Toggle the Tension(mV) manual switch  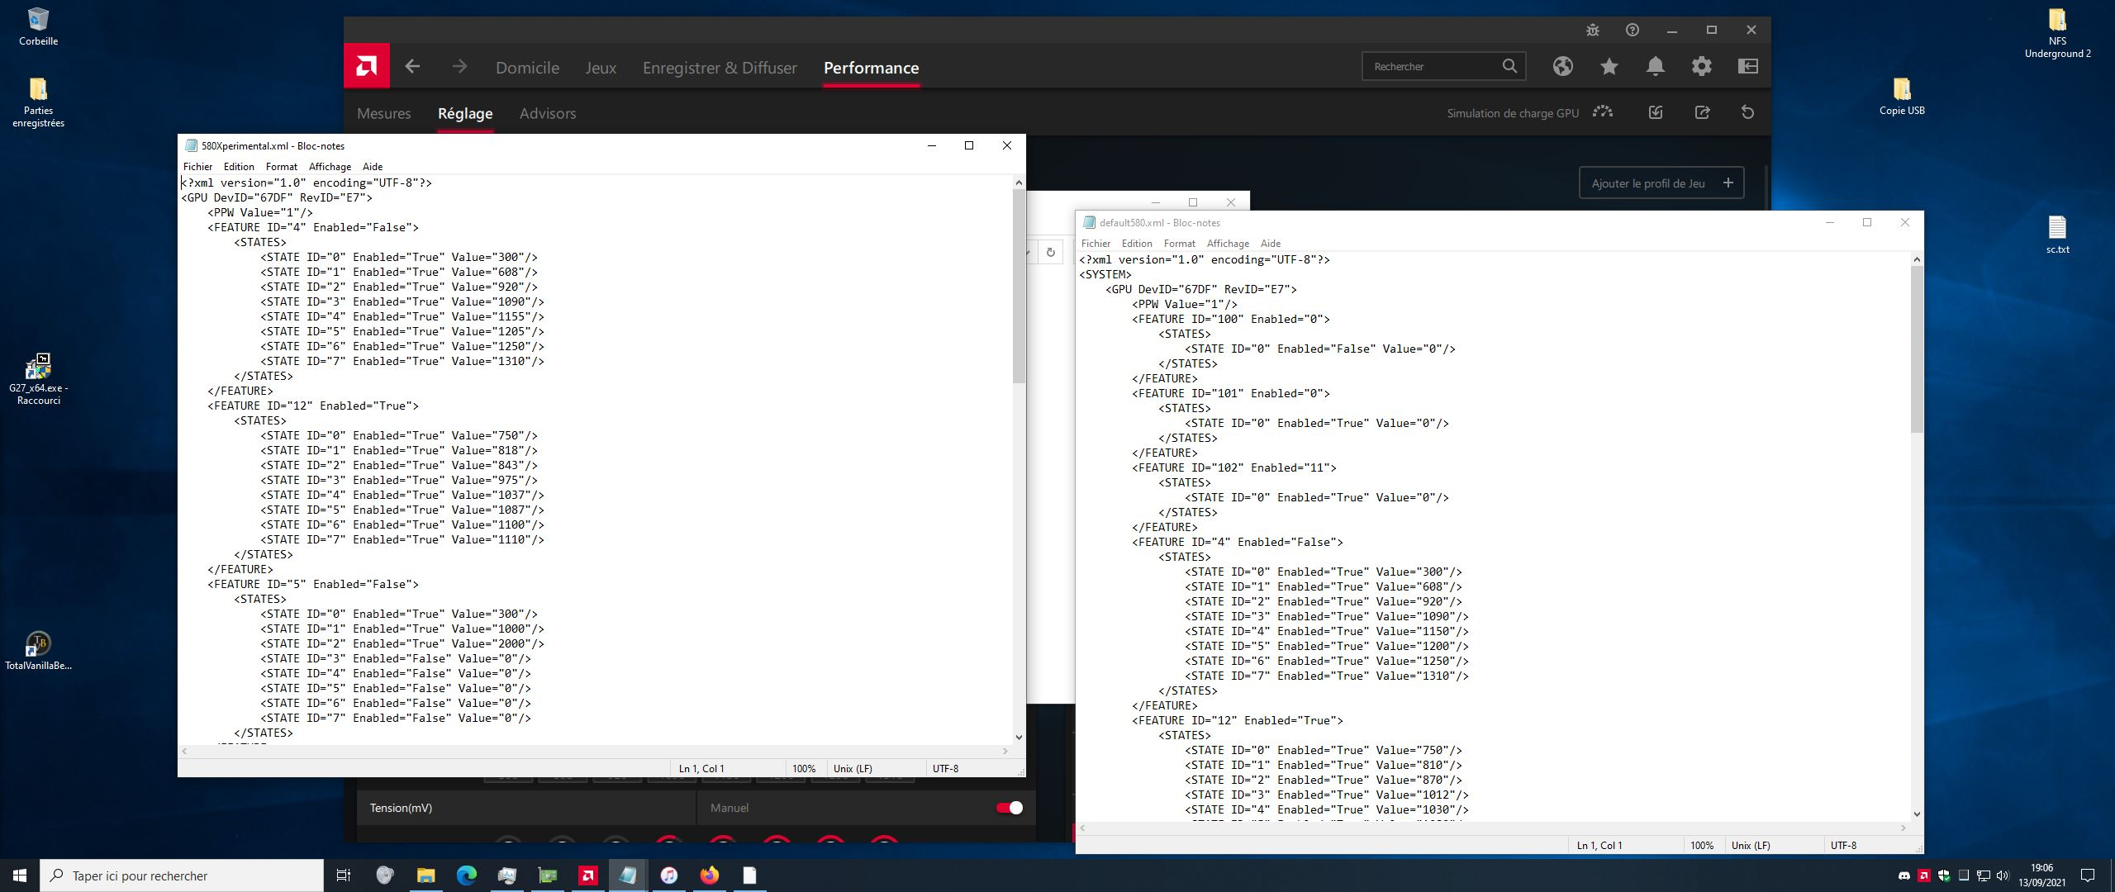pyautogui.click(x=1009, y=808)
